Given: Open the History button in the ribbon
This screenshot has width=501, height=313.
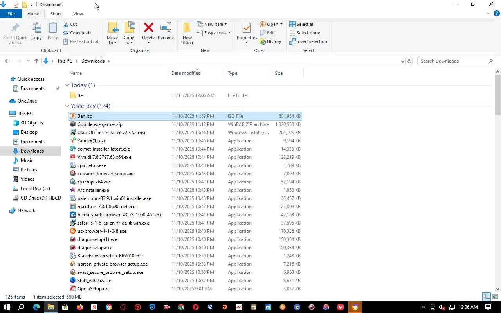Looking at the screenshot, I should coord(270,41).
